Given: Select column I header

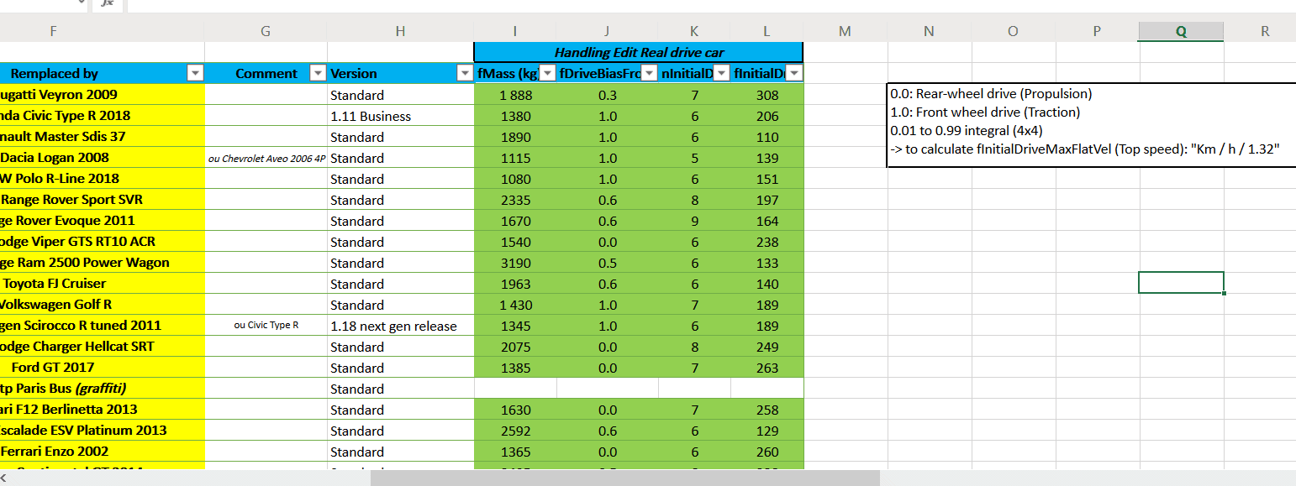Looking at the screenshot, I should [514, 32].
